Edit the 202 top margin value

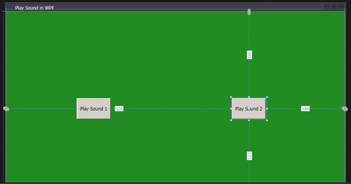249,55
